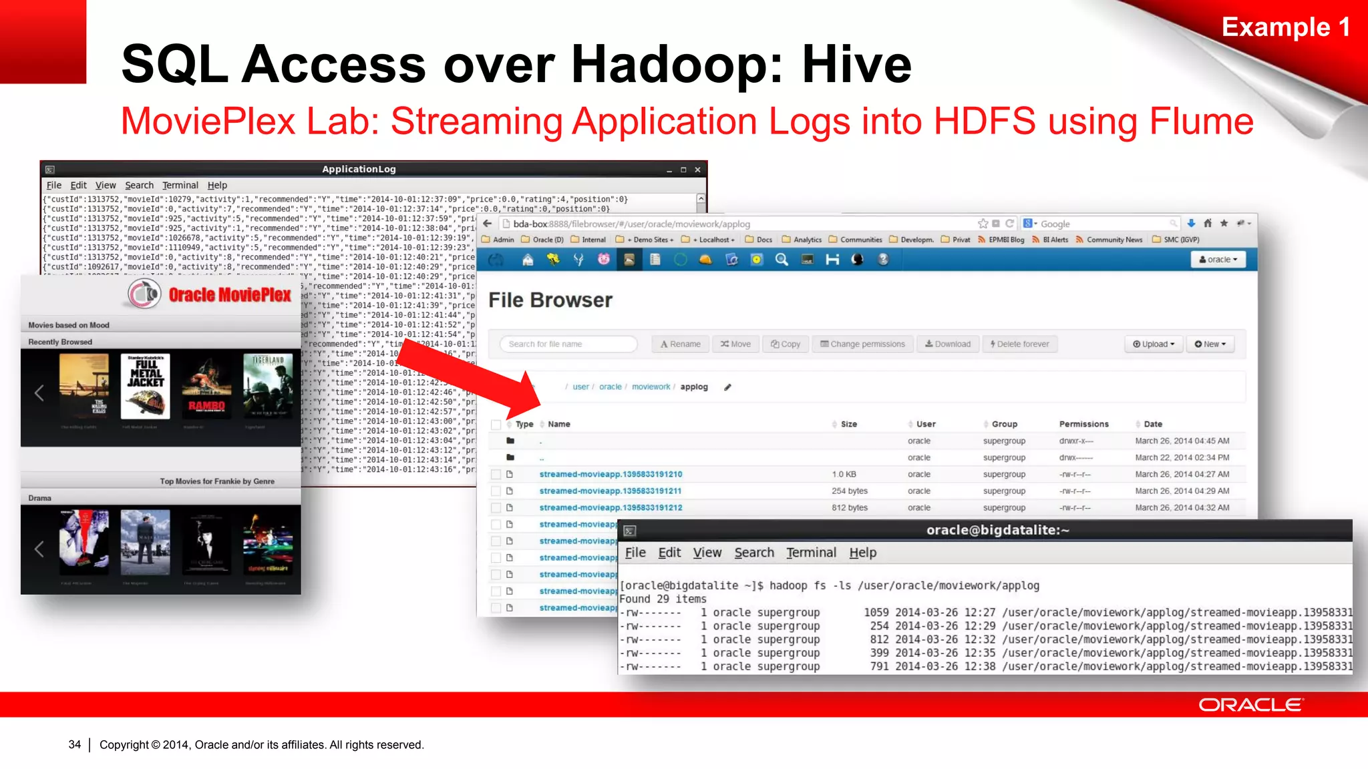
Task: Open the Hue help question mark icon
Action: pos(883,260)
